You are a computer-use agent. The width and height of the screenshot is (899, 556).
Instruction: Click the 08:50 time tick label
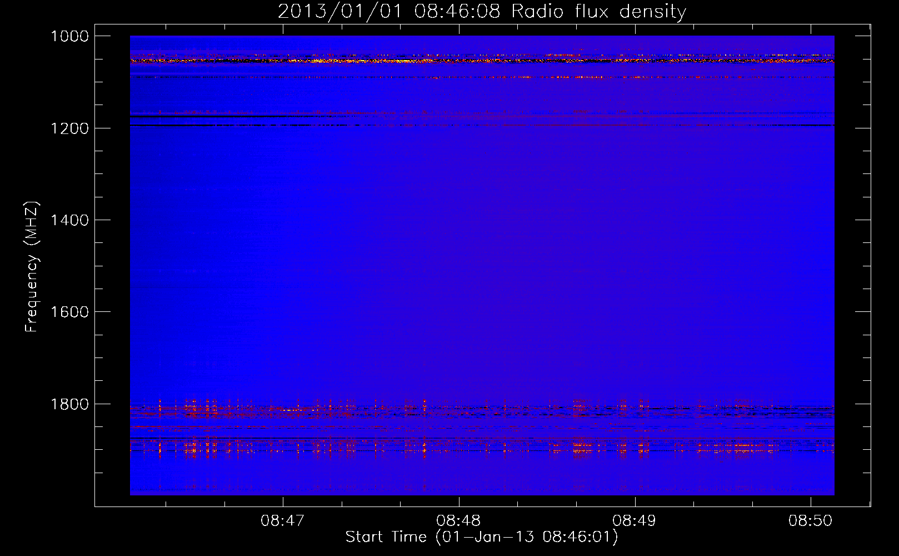[811, 521]
